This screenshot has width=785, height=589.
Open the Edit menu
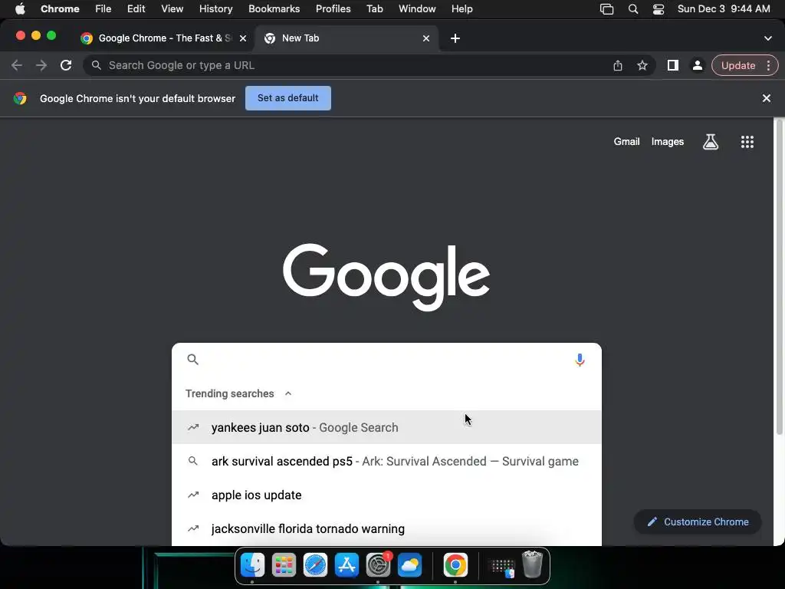(x=136, y=9)
